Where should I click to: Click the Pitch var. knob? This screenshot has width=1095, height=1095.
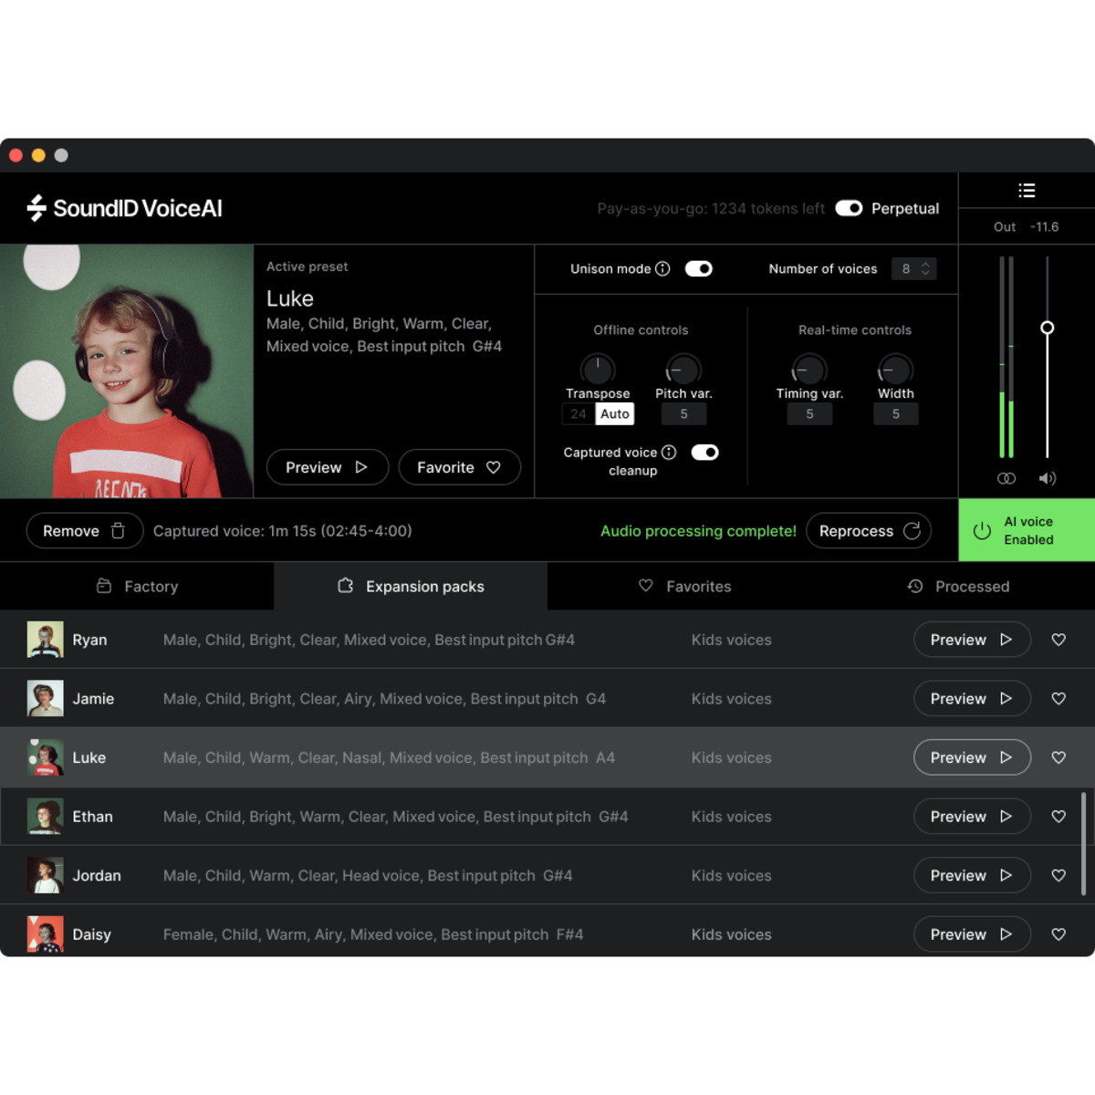click(x=683, y=370)
